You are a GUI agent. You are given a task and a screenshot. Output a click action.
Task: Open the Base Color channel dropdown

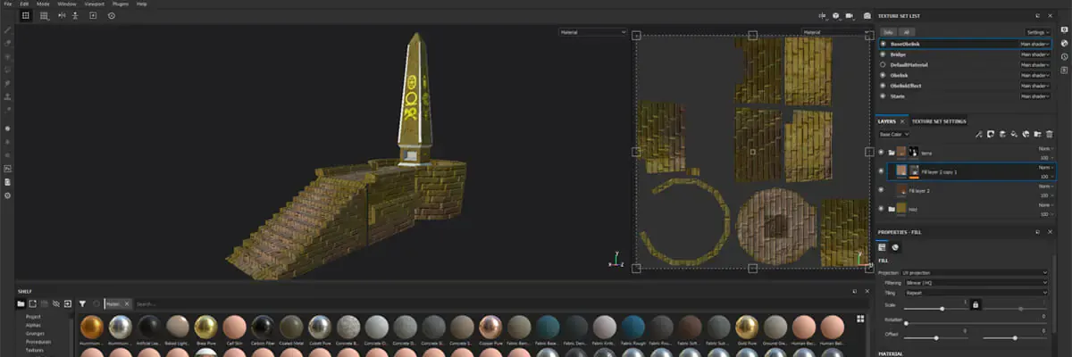[x=895, y=134]
